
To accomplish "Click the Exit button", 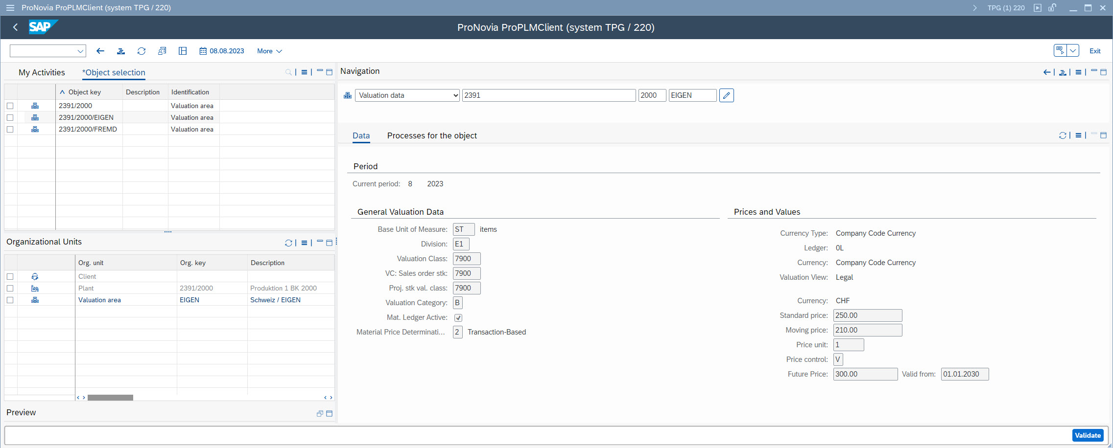I will tap(1095, 51).
